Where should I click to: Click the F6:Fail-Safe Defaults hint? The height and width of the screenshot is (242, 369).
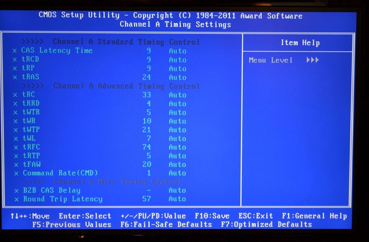click(166, 225)
